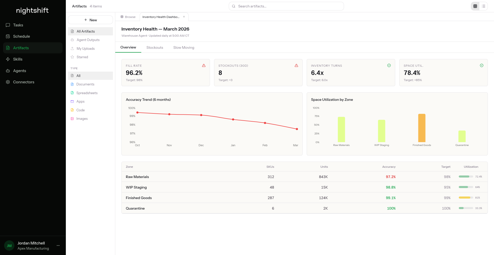The height and width of the screenshot is (255, 494).
Task: Show My Uploads
Action: pos(90,48)
